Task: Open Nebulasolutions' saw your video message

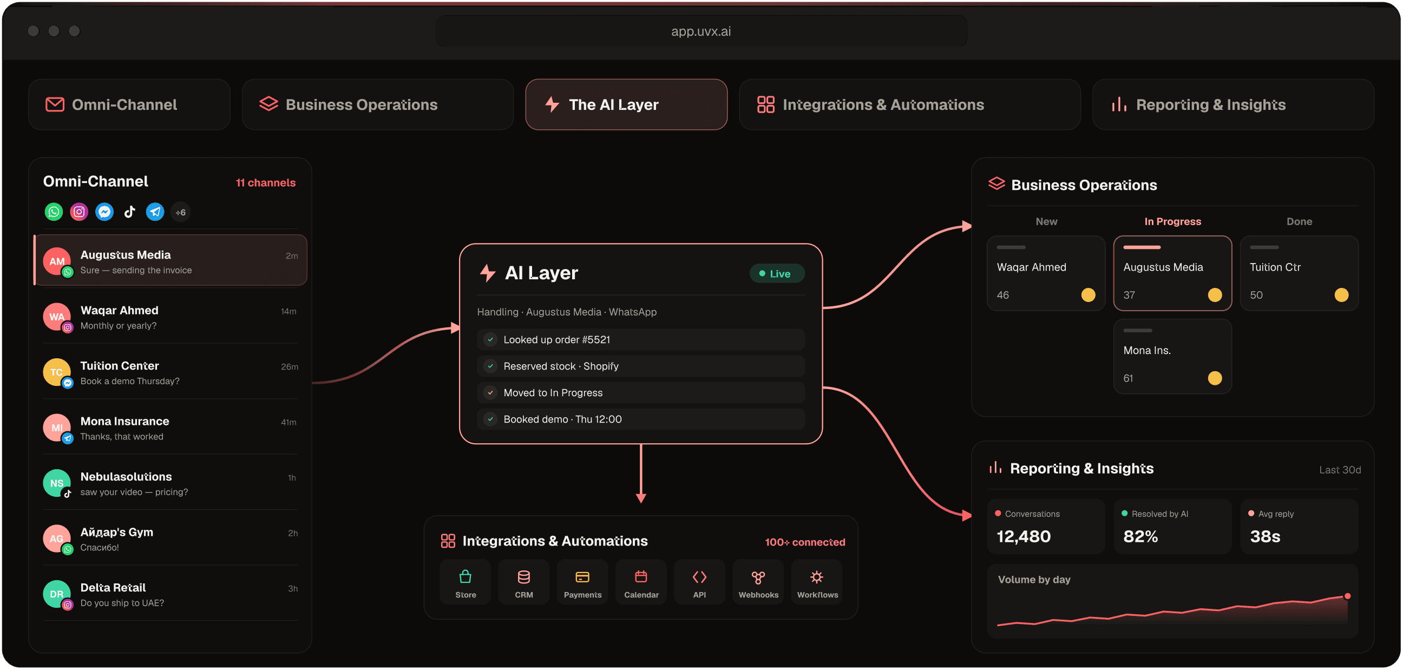Action: tap(171, 484)
